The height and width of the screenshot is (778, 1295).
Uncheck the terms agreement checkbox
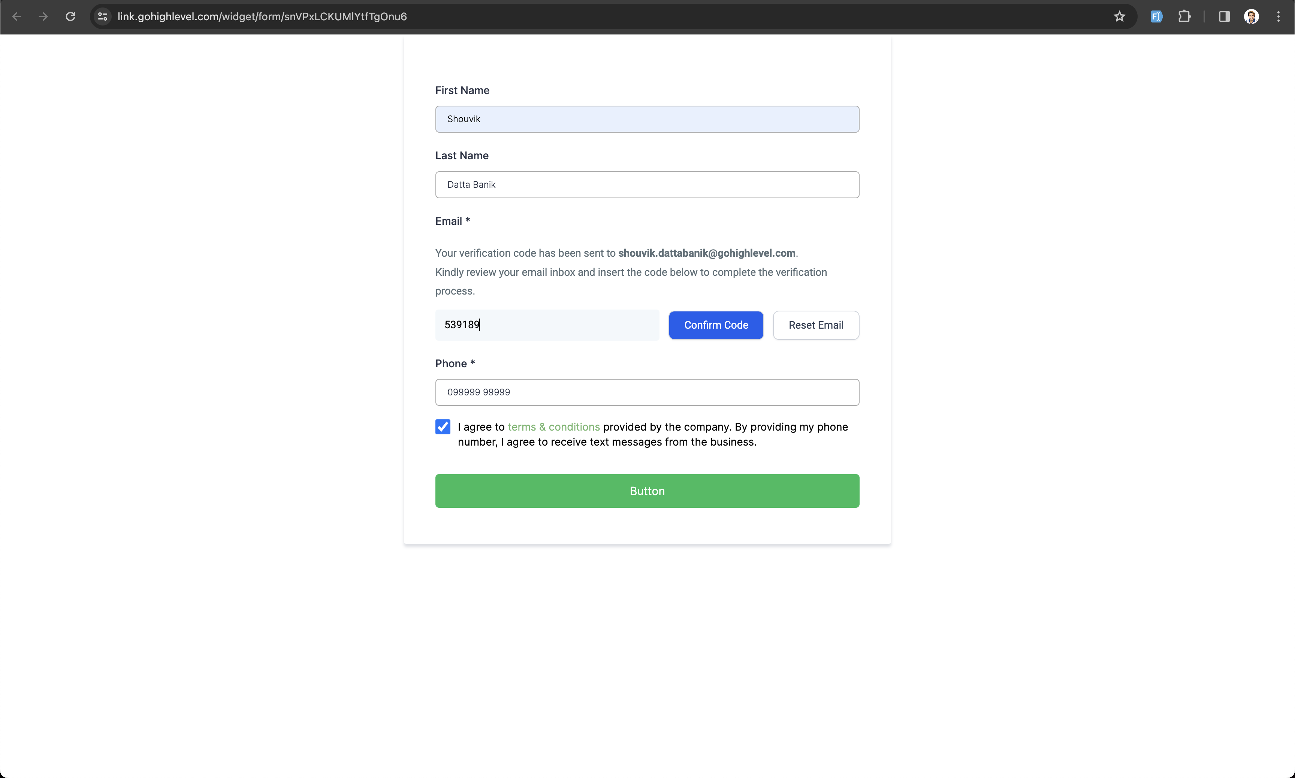click(x=443, y=427)
